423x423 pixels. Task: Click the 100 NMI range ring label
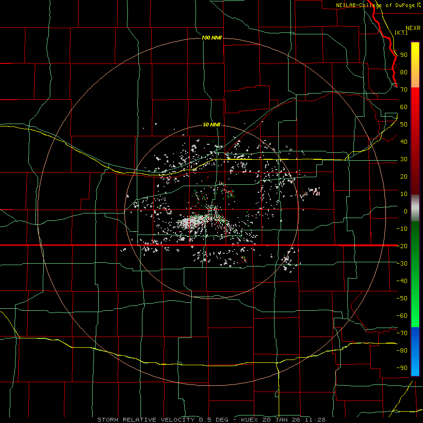[x=211, y=38]
